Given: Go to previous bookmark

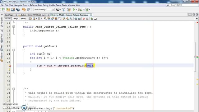Looking at the screenshot, I should coord(64,19).
